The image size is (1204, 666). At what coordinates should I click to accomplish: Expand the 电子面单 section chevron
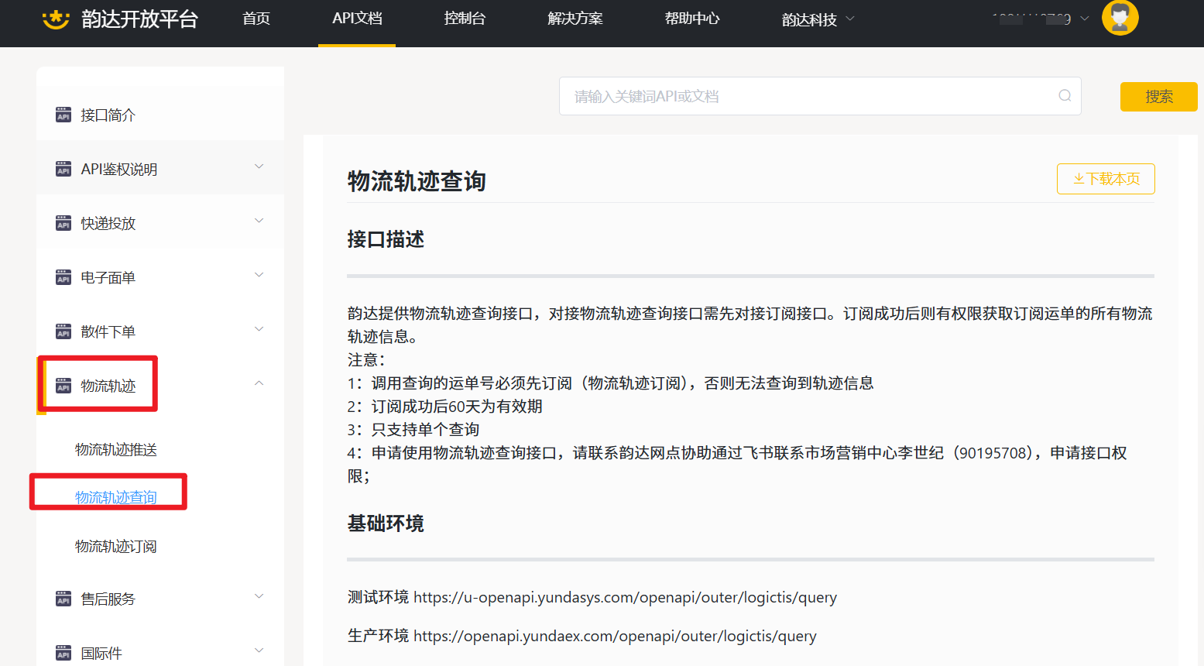tap(259, 275)
